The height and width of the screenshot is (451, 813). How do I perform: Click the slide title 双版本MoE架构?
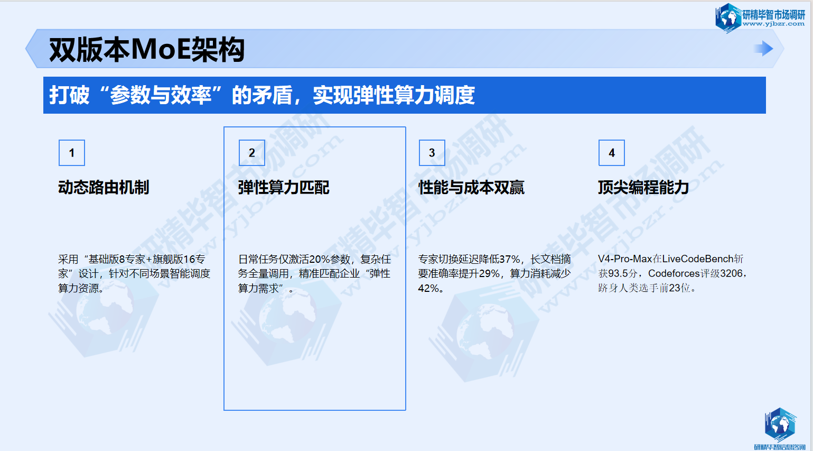(x=147, y=50)
